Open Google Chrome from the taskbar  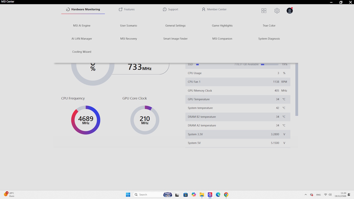click(x=226, y=195)
